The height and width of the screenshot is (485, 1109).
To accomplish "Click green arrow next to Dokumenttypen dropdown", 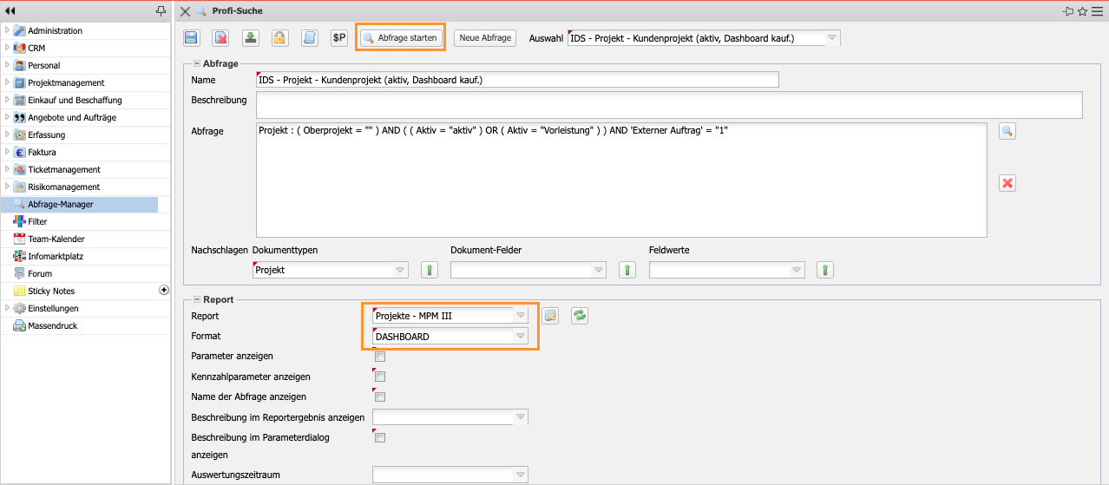I will (430, 270).
